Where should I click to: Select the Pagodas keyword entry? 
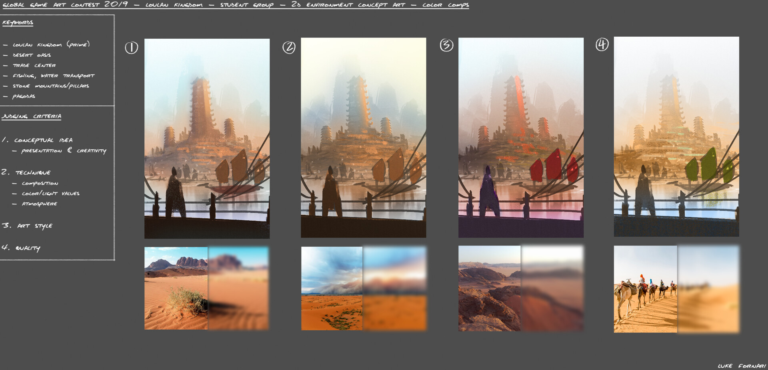(x=24, y=96)
